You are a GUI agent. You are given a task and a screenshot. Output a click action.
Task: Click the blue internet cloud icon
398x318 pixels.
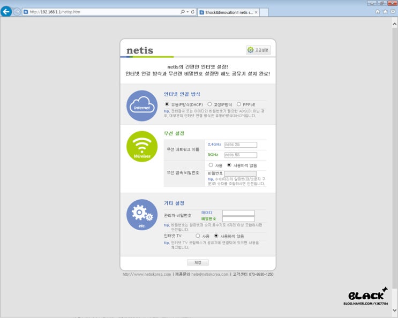pos(142,106)
